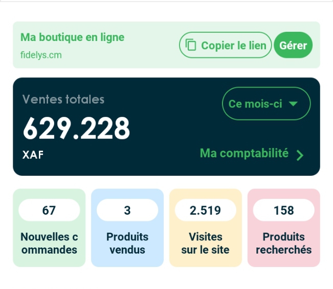This screenshot has height=289, width=333.
Task: Click the 629.228 total sales amount
Action: coord(76,129)
